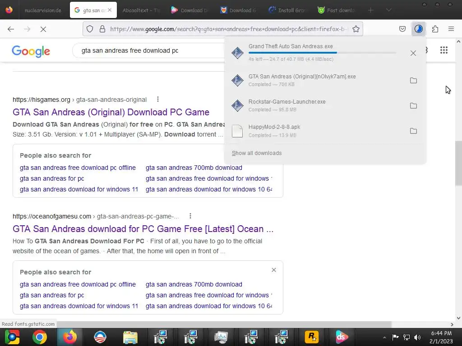This screenshot has height=346, width=462.
Task: Click the vertical page scrollbar thumb
Action: pos(458,163)
